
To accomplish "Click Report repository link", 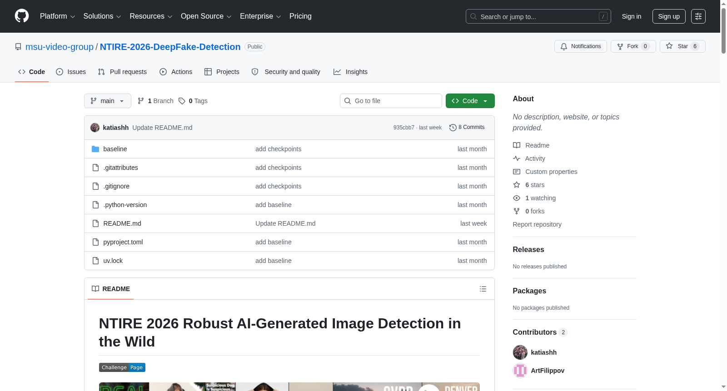I will click(537, 224).
